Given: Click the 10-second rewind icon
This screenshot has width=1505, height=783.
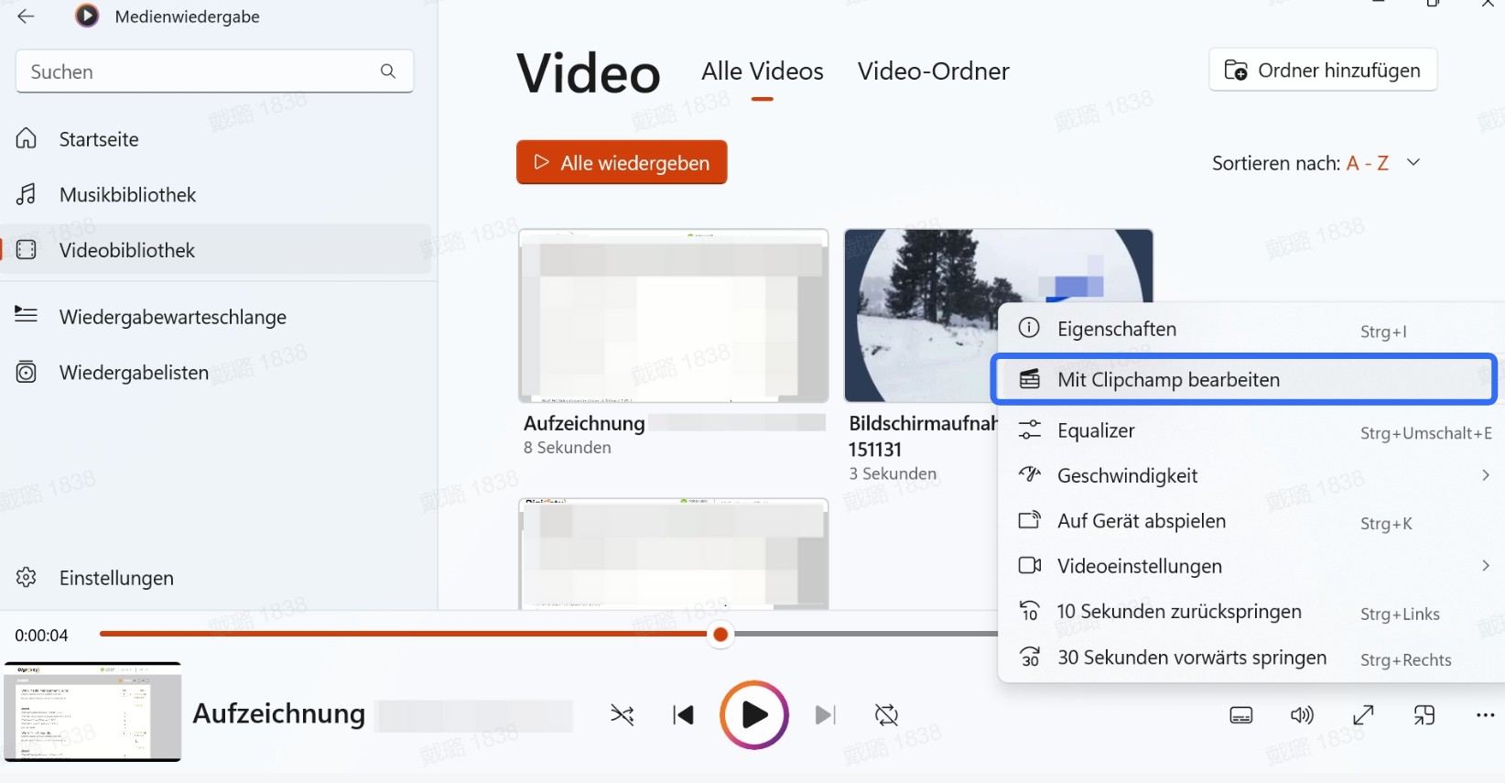Looking at the screenshot, I should click(x=1030, y=611).
